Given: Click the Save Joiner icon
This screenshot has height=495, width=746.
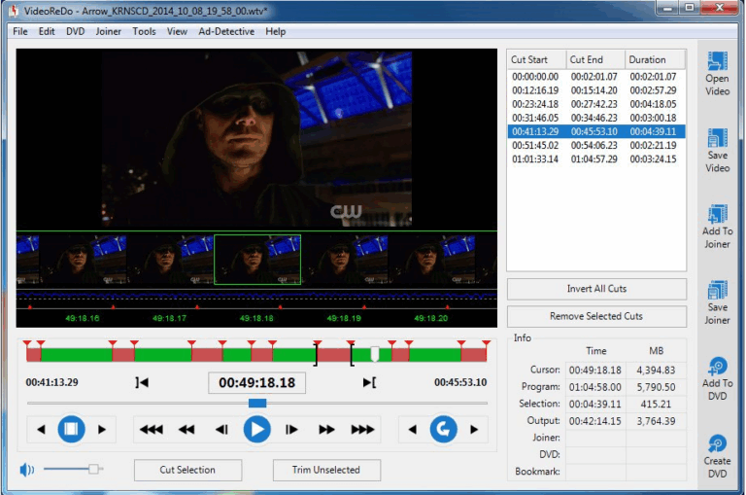Looking at the screenshot, I should [717, 291].
